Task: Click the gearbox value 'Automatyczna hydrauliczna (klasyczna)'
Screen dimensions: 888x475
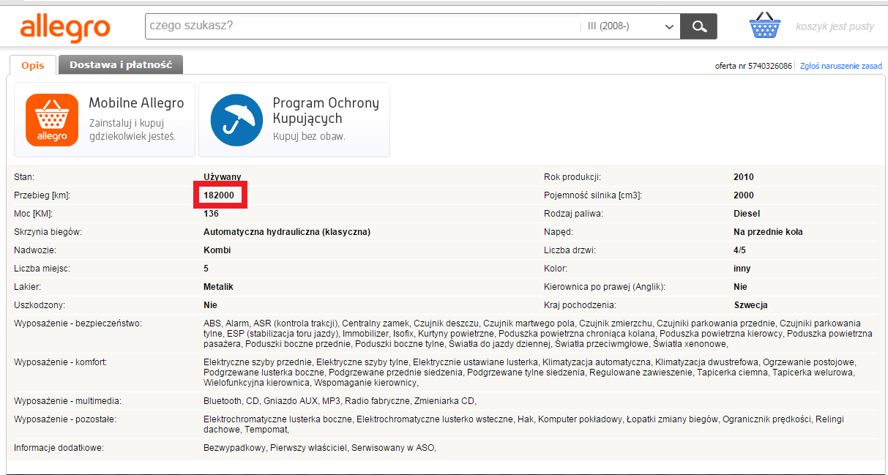Action: (287, 232)
